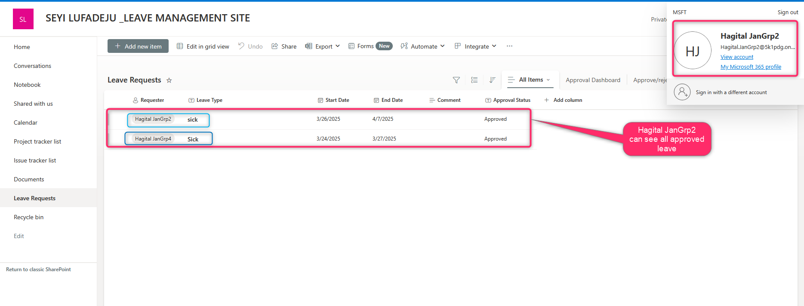804x306 pixels.
Task: Click the 4/7/2025 end date cell
Action: [383, 119]
